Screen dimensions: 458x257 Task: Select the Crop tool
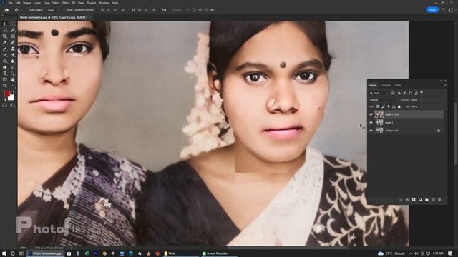coord(5,36)
